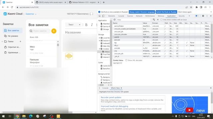Switch to the Elements tab in DevTools
Viewport: 213px width, 119px height.
[111, 16]
